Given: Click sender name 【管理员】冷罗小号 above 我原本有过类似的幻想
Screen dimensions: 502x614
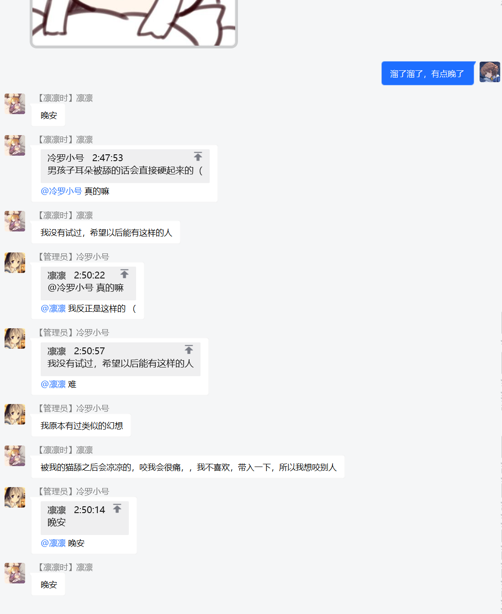Looking at the screenshot, I should pos(72,409).
